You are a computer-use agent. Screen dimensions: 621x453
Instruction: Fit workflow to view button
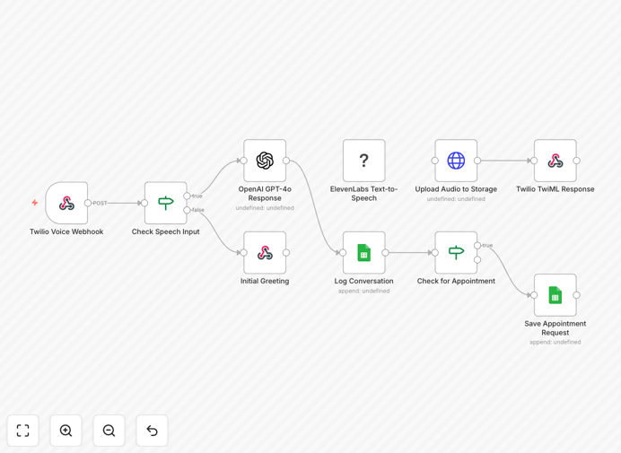[23, 431]
